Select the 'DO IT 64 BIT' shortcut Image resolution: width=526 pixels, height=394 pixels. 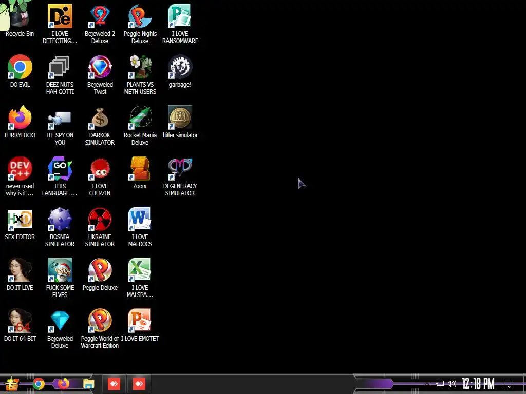coord(20,321)
